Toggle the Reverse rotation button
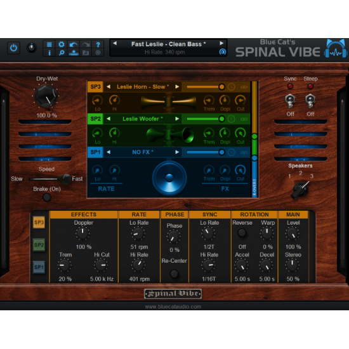The image size is (349, 349). [242, 233]
